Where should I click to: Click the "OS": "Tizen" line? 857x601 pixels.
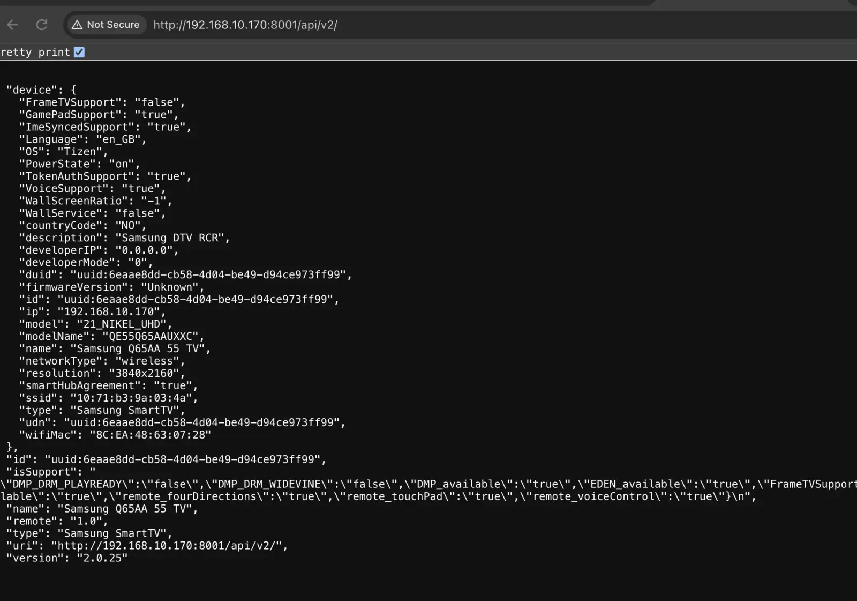tap(64, 152)
